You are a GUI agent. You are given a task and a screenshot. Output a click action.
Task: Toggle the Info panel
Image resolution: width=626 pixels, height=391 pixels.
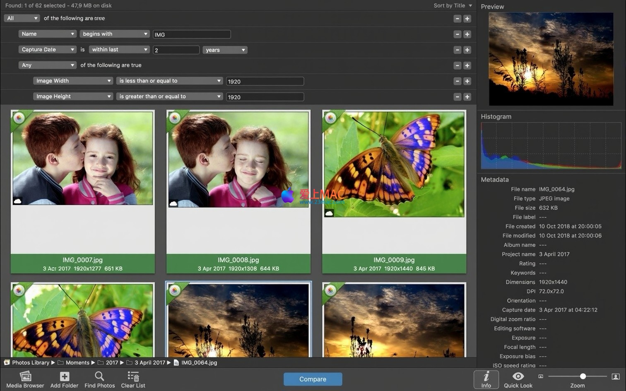point(486,379)
